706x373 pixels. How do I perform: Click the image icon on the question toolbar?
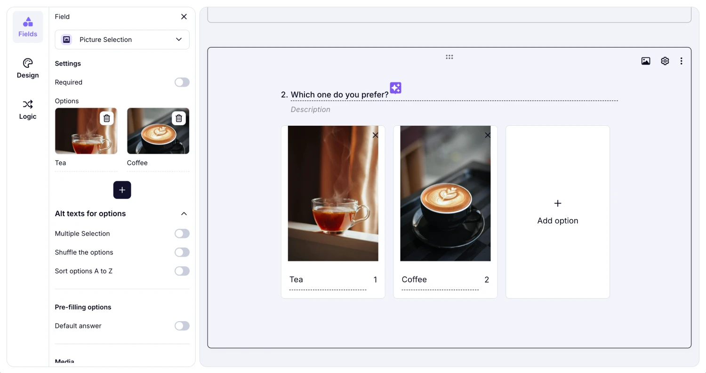point(645,61)
